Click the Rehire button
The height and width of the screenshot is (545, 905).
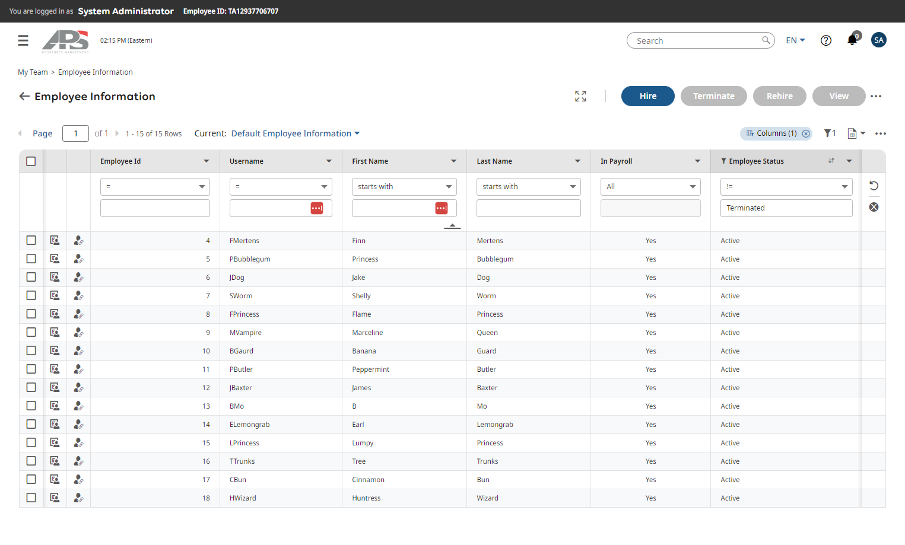pos(780,96)
